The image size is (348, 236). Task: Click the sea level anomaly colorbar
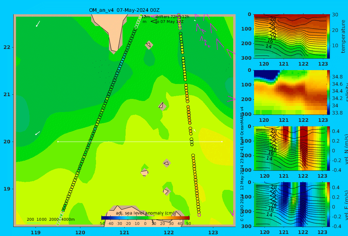pos(145,218)
